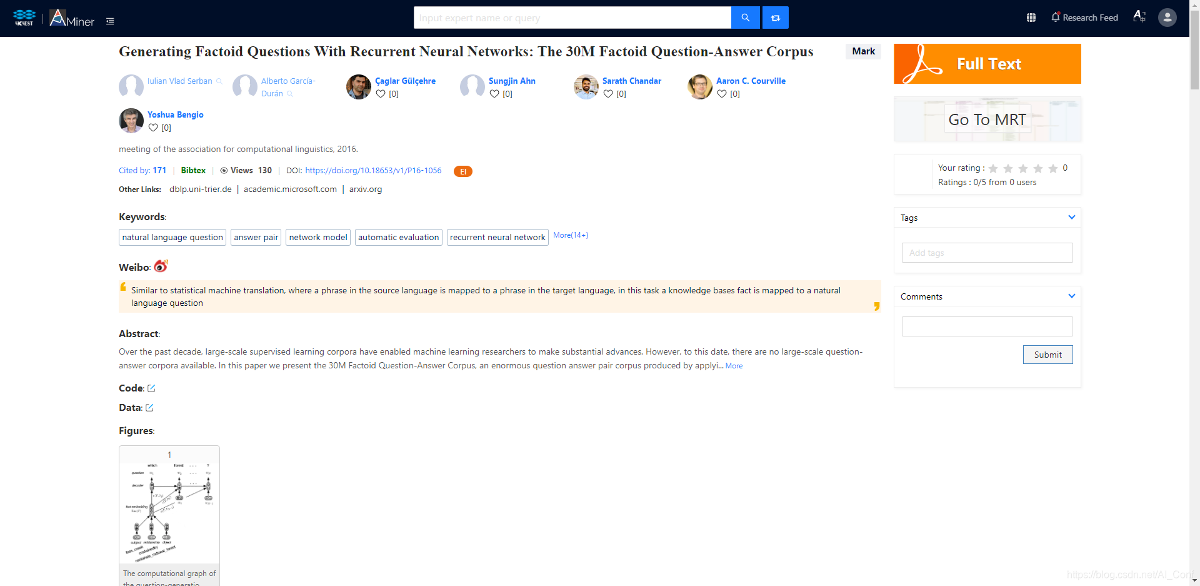Open the academic.microsoft.com link

290,189
